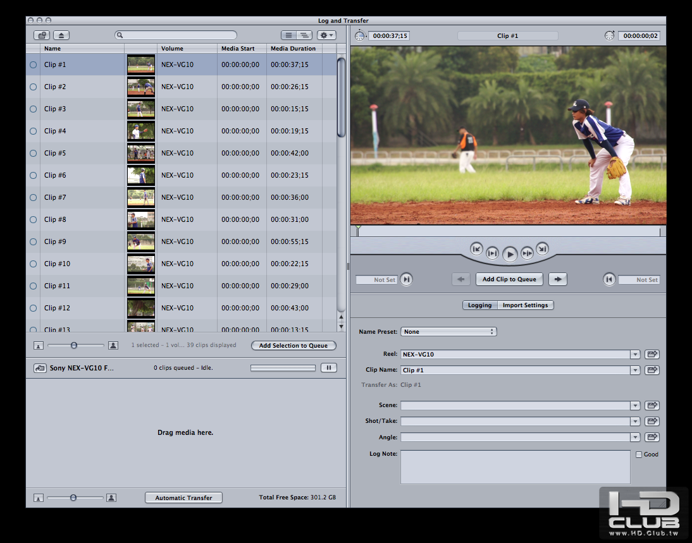Screen dimensions: 692x543
Task: Click large thumbnail icon in queue footer
Action: tap(112, 497)
